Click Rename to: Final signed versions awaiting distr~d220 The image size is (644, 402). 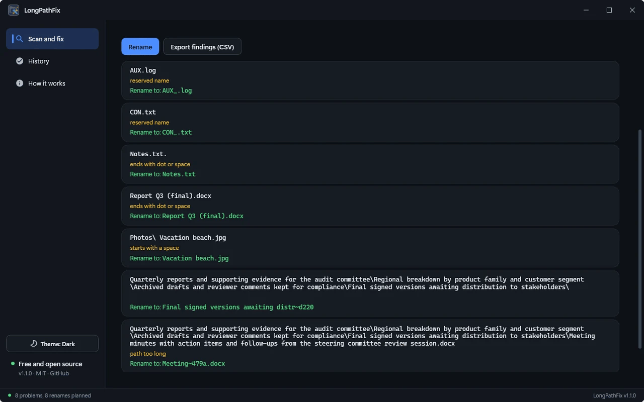point(222,307)
